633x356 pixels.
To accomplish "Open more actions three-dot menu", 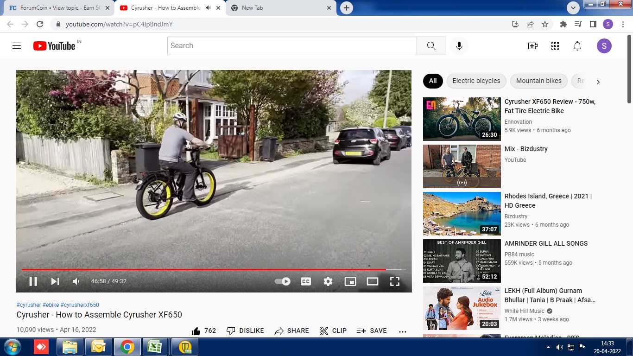I will click(402, 331).
